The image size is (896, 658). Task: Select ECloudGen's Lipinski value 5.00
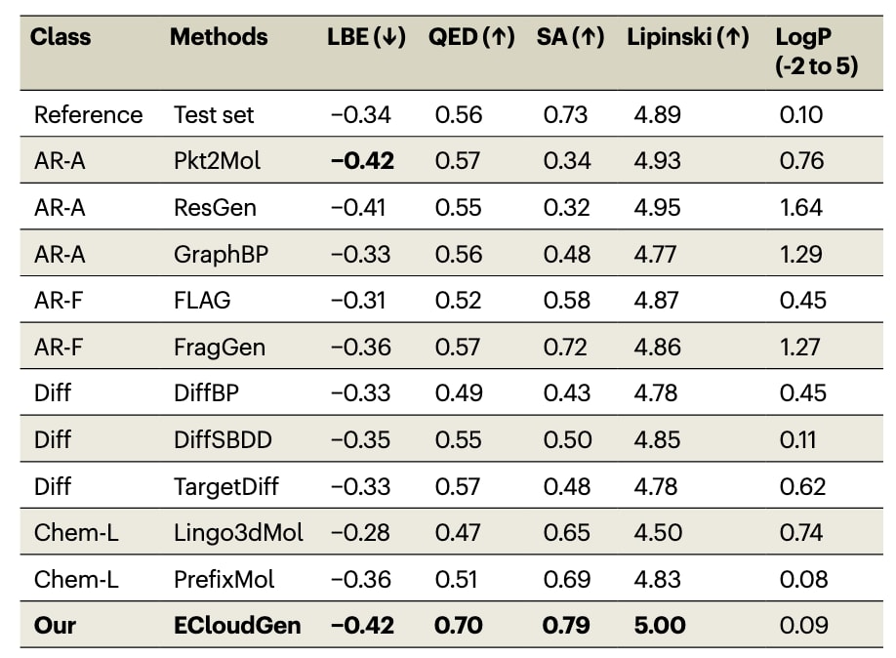point(660,625)
